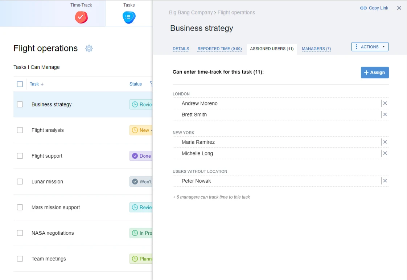
Task: Remove Peter Nowak from the task
Action: point(385,181)
